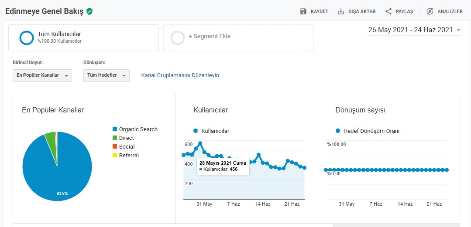Click the last data point on the Kullanıcılar chart

[305, 168]
